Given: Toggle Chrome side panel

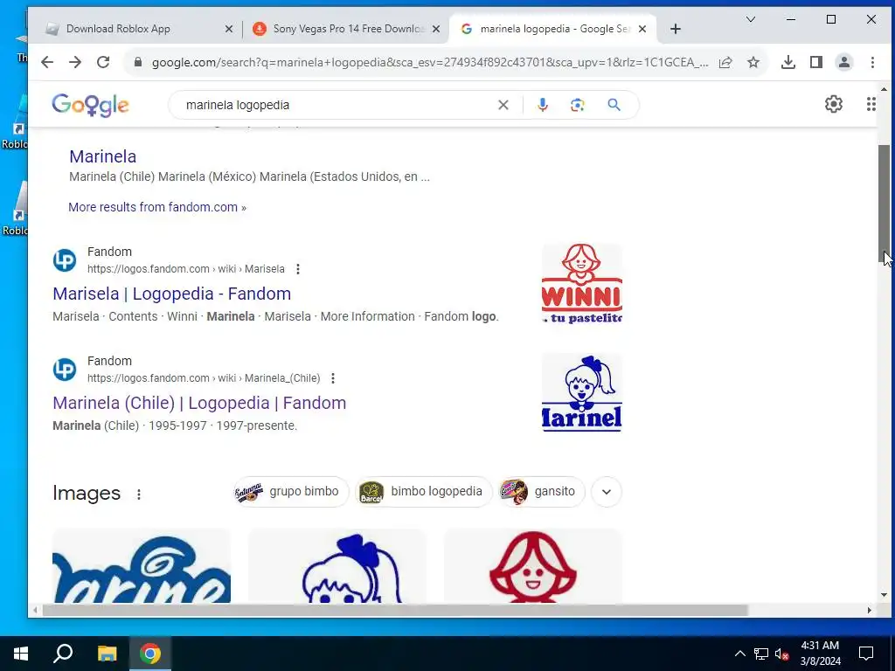Looking at the screenshot, I should point(816,62).
